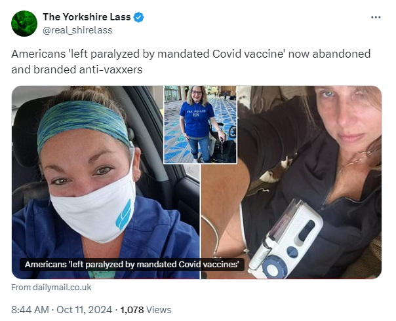Click the blue logo on the face mask
396x321 pixels.
point(123,214)
